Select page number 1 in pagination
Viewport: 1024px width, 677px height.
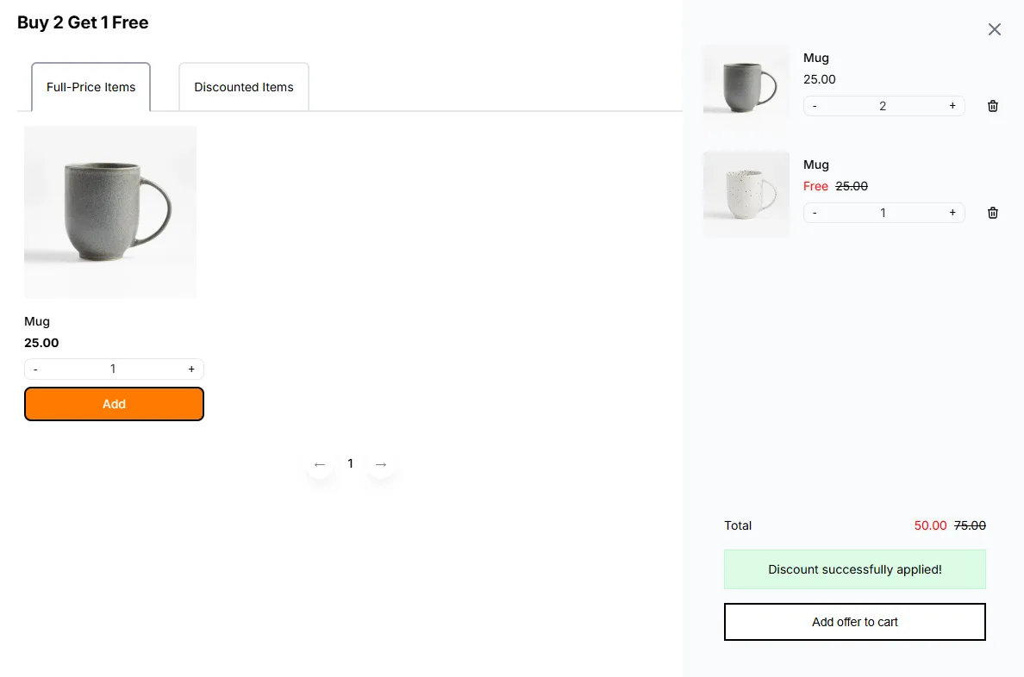click(x=350, y=463)
